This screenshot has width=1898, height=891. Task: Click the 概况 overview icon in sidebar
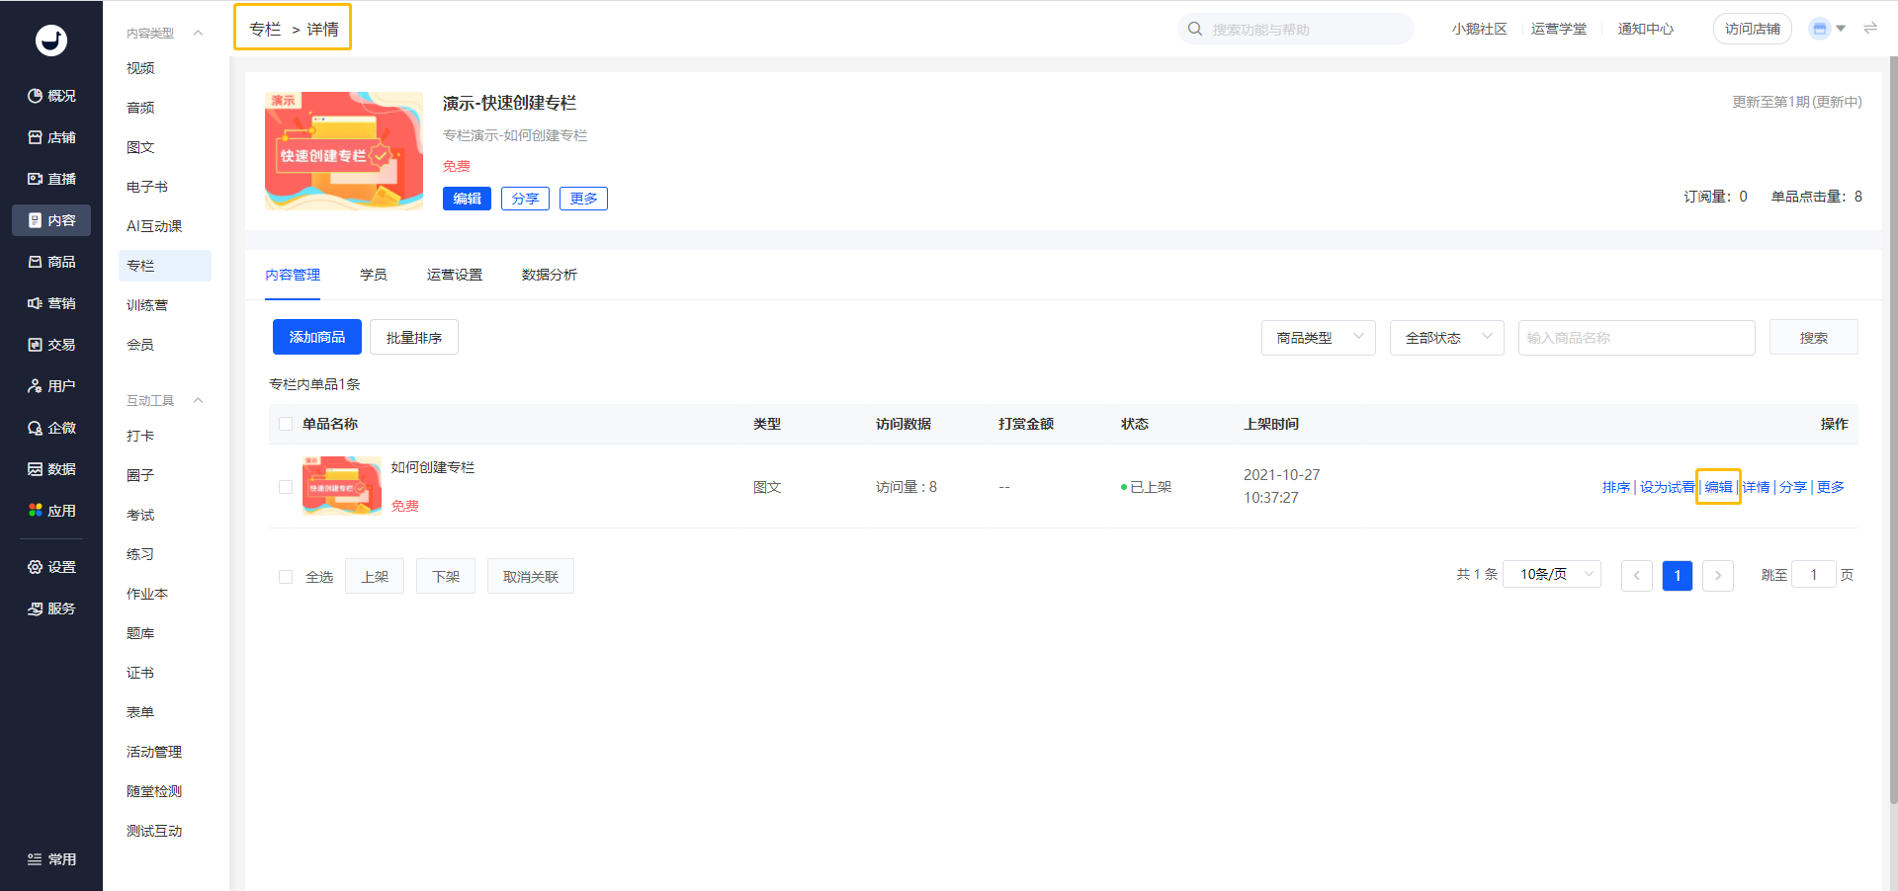coord(36,96)
